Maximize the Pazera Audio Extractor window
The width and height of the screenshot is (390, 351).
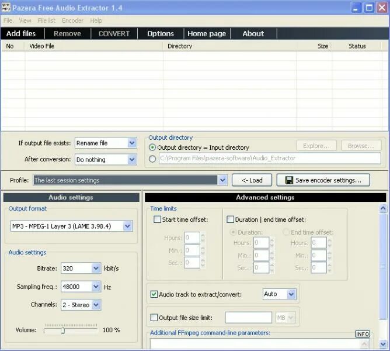pyautogui.click(x=369, y=8)
